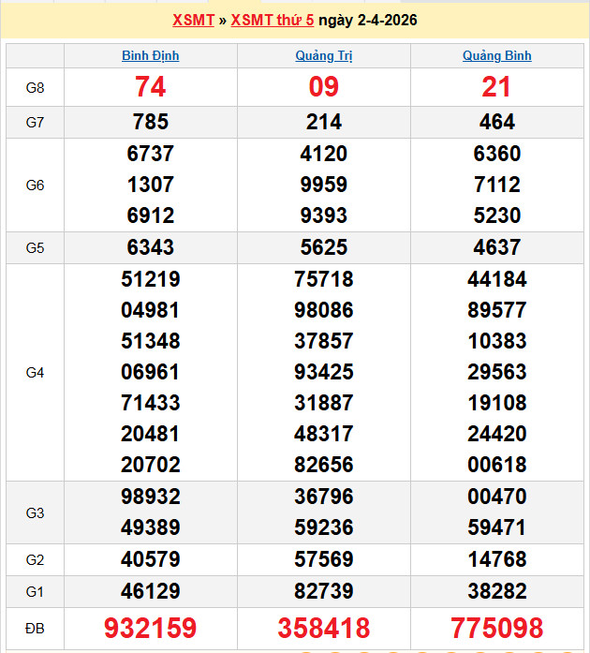Screen dimensions: 590x653
Task: Click Quảng Trị special prize number 358418
Action: coord(323,628)
